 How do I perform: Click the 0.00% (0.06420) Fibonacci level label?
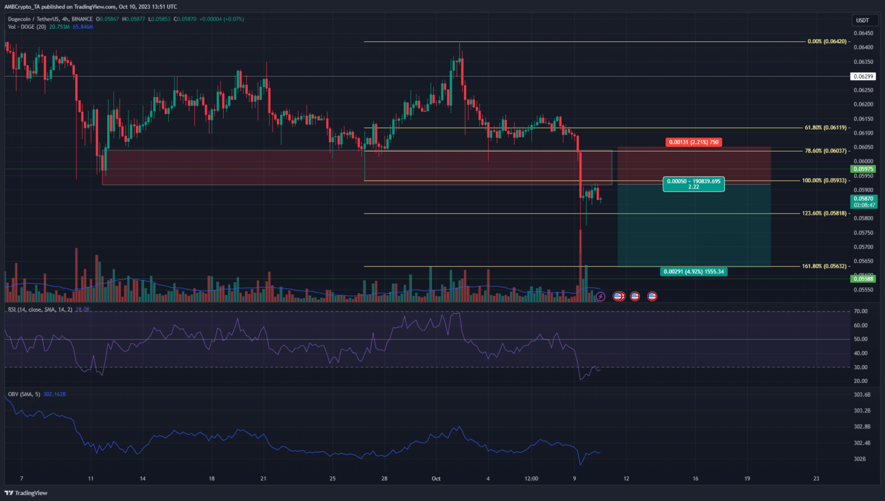(827, 41)
